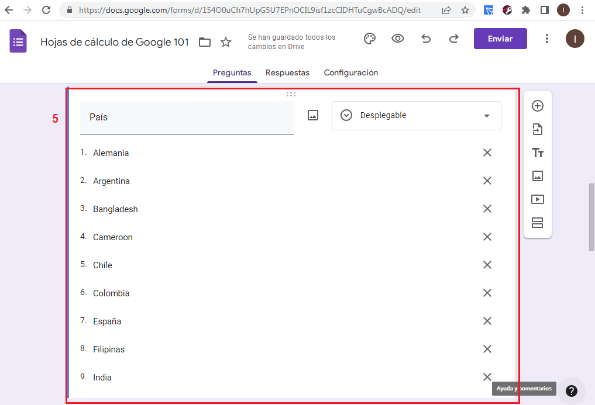Screen dimensions: 595x405
Task: Star the form Hojas de cálculo de Google 101
Action: click(226, 41)
